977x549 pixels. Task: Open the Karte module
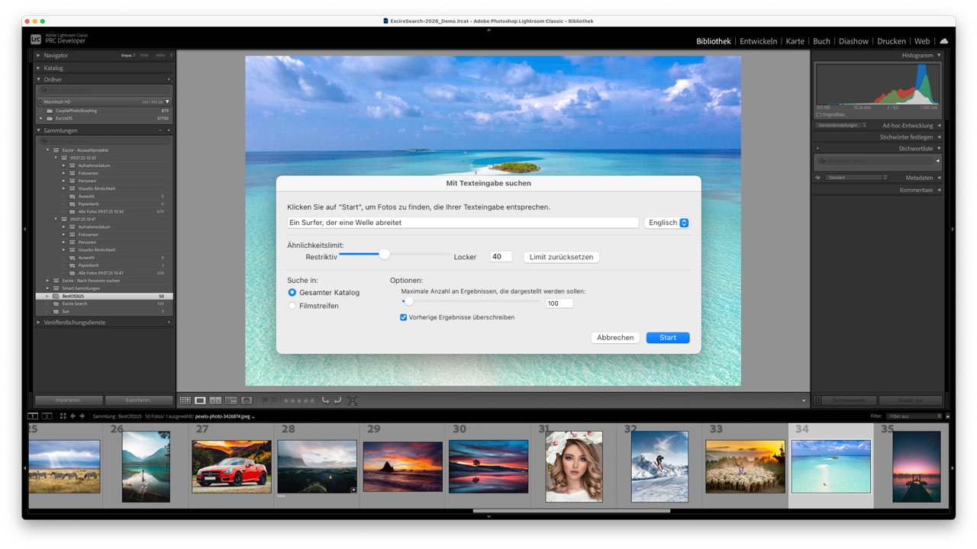tap(795, 41)
